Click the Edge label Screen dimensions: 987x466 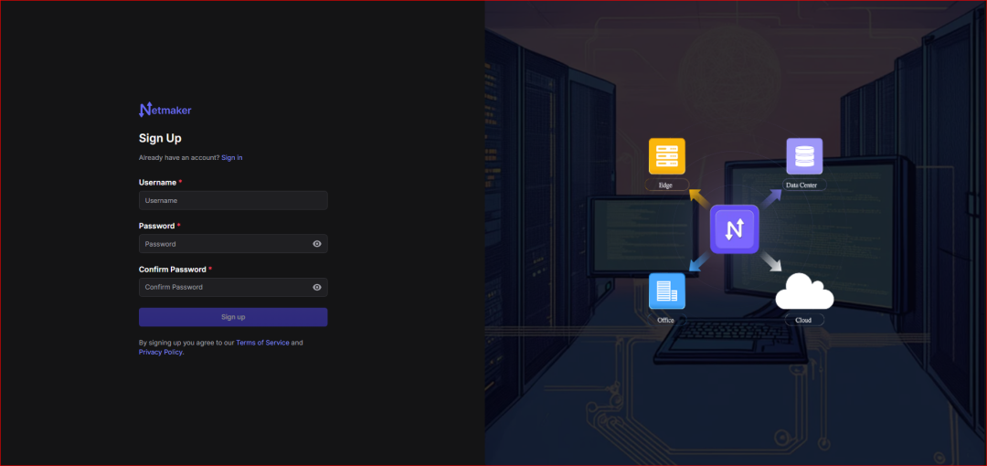(666, 185)
